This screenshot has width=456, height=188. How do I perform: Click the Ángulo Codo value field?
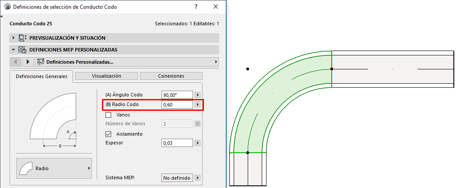click(x=177, y=95)
